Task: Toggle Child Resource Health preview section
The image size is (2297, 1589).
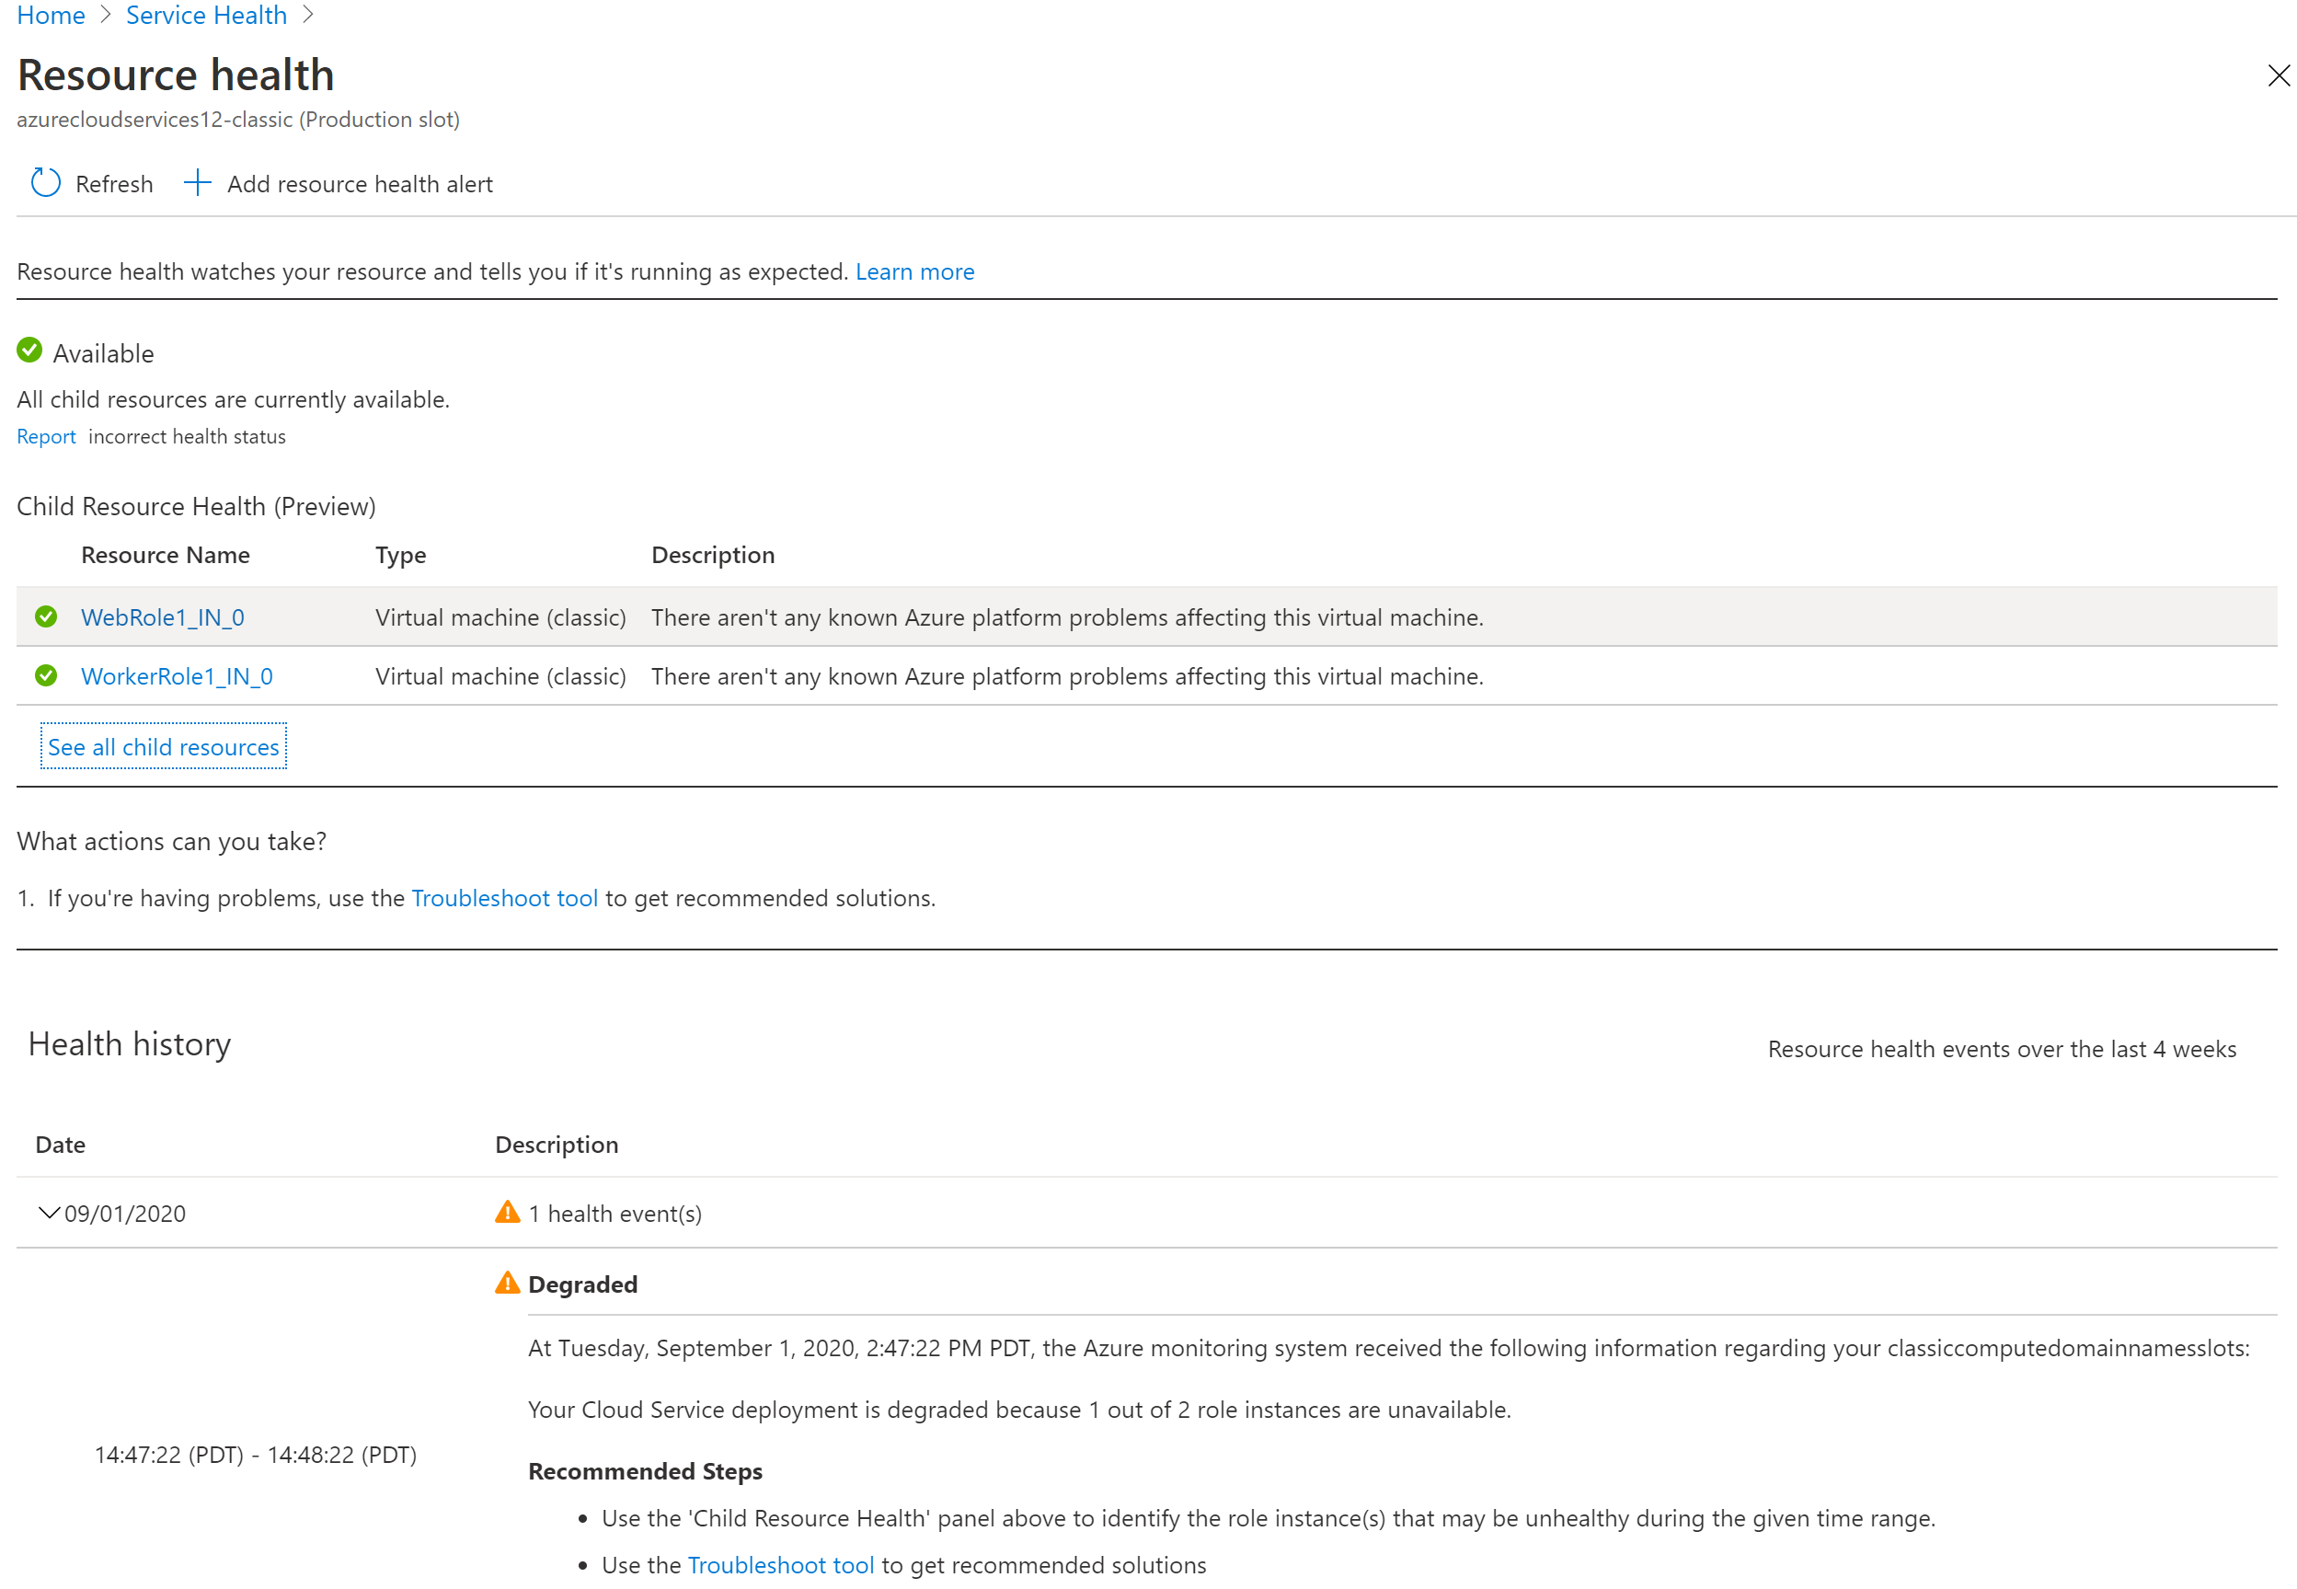Action: click(196, 508)
